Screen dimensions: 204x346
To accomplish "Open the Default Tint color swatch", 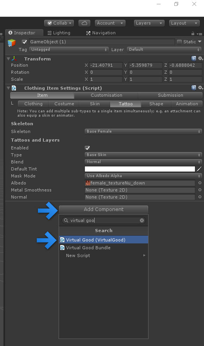I will pos(140,169).
